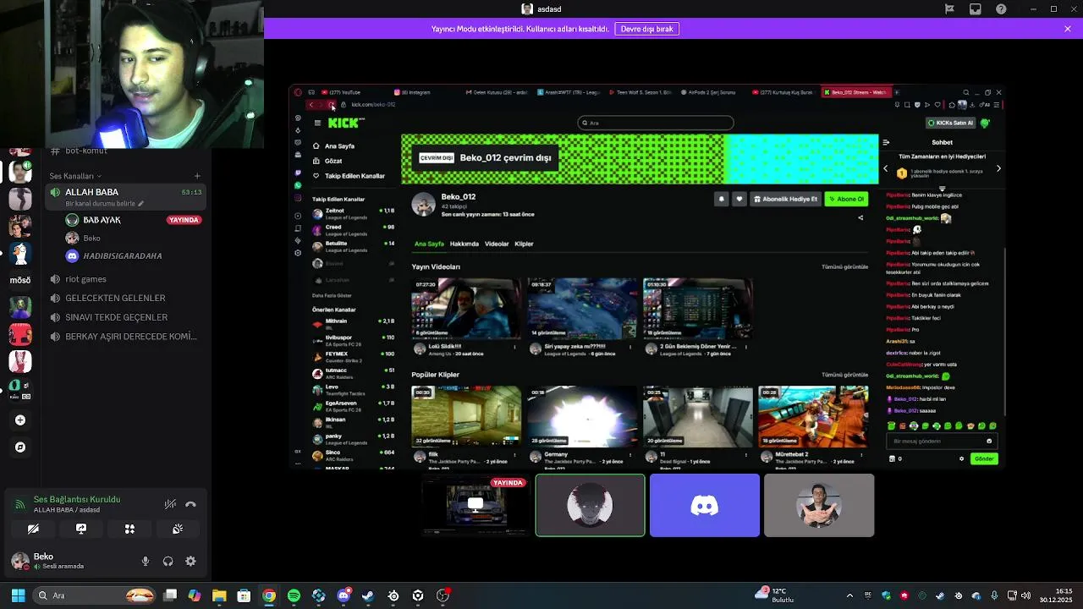Open the soundboard in voice panel

(x=178, y=529)
